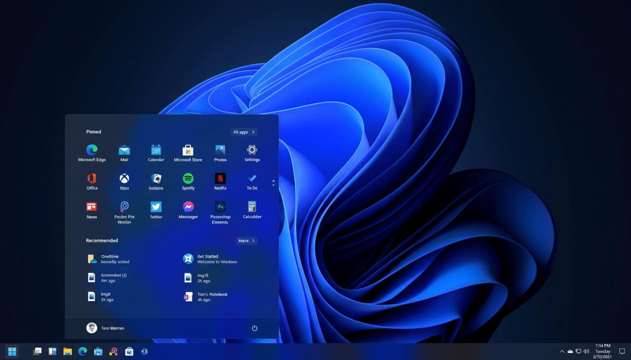Expand the Recommended section with More
The image size is (631, 360).
point(246,240)
